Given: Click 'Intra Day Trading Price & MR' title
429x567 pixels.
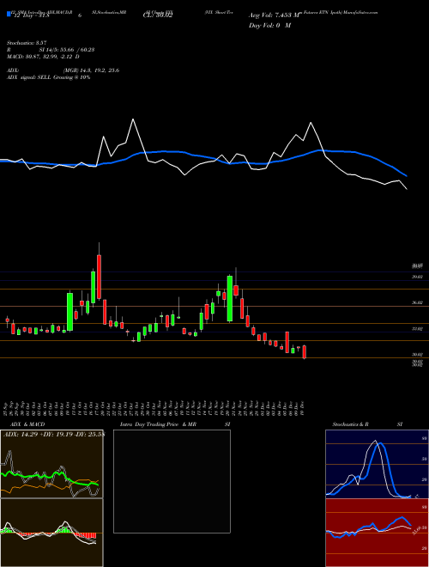Looking at the screenshot, I should 158,424.
